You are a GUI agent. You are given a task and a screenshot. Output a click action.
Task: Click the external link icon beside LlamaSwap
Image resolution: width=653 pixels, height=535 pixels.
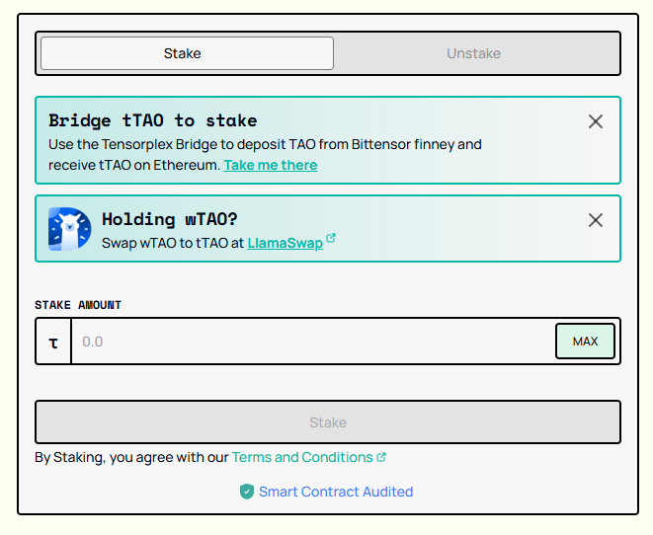[x=331, y=239]
